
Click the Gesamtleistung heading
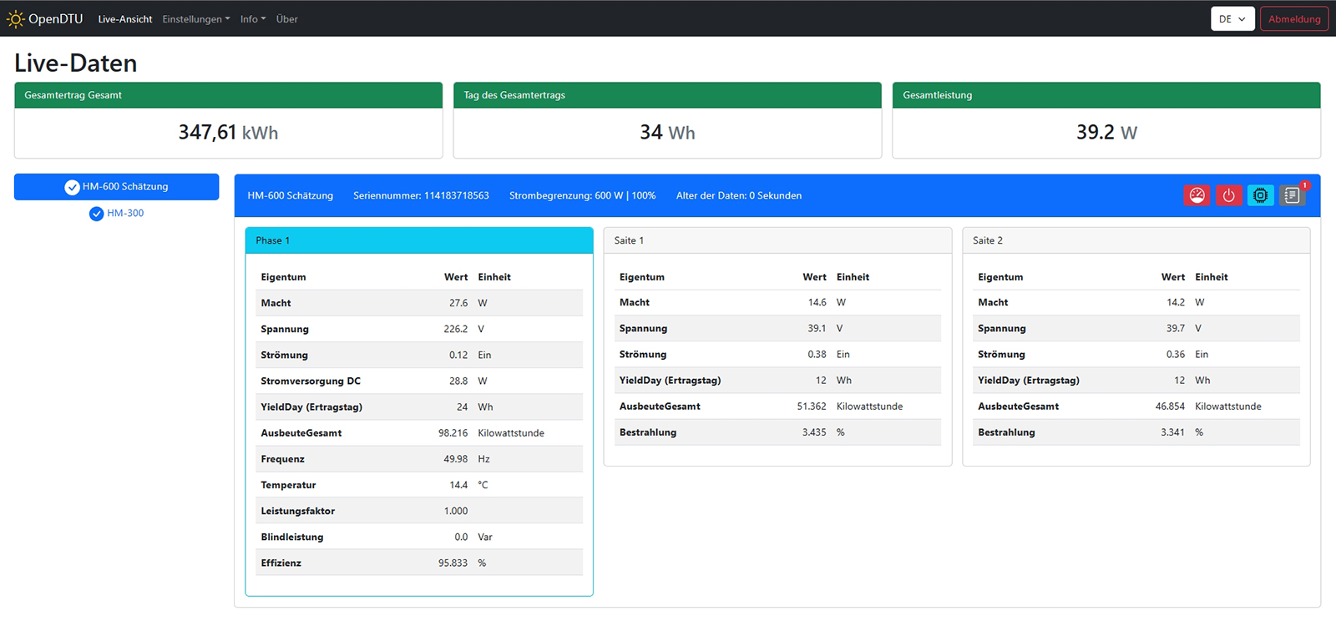[x=938, y=95]
